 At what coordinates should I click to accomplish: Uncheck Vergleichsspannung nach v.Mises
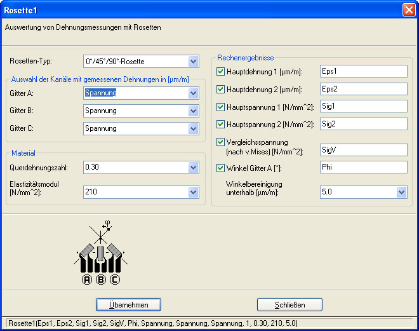pos(221,142)
